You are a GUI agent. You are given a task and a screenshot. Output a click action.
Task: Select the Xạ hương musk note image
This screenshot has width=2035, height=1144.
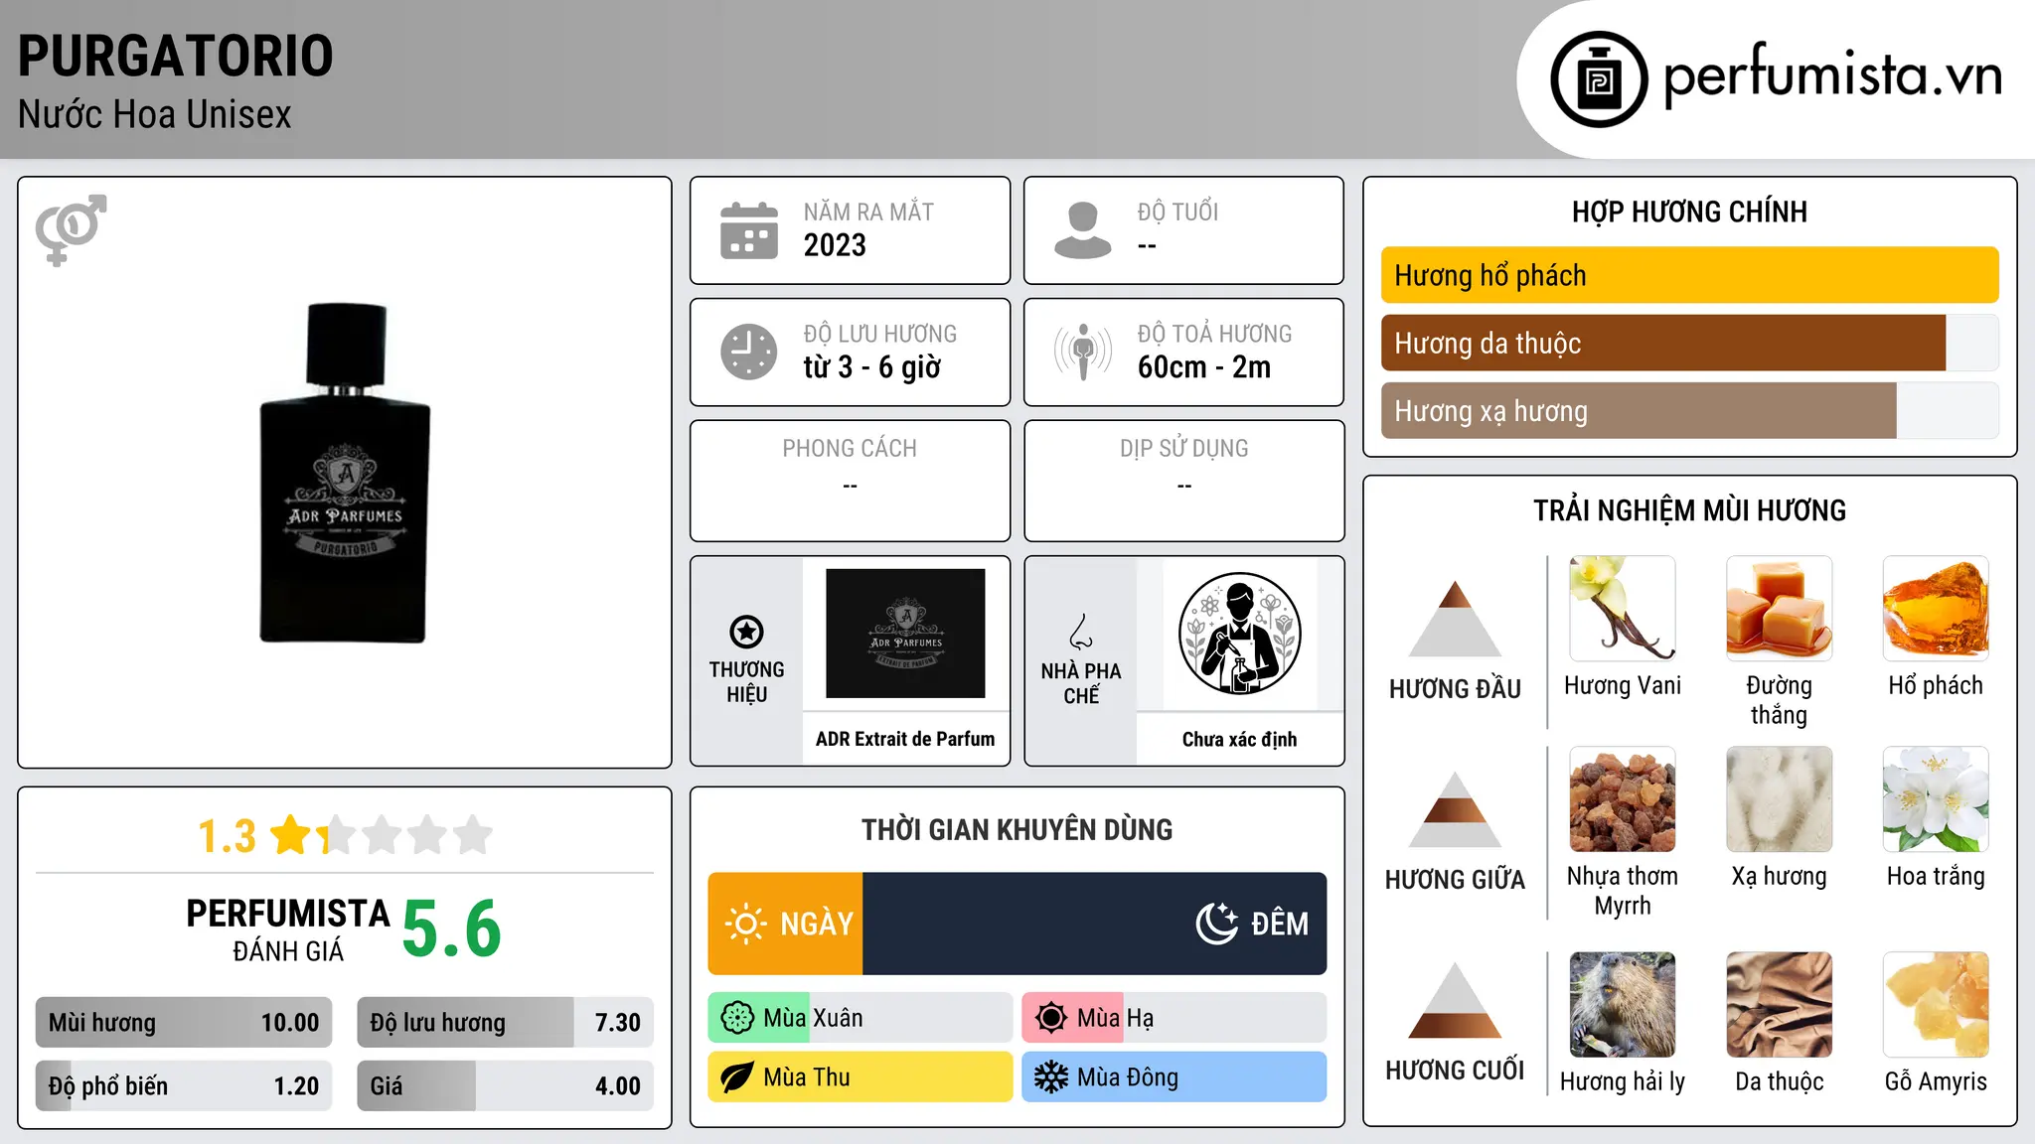point(1779,798)
